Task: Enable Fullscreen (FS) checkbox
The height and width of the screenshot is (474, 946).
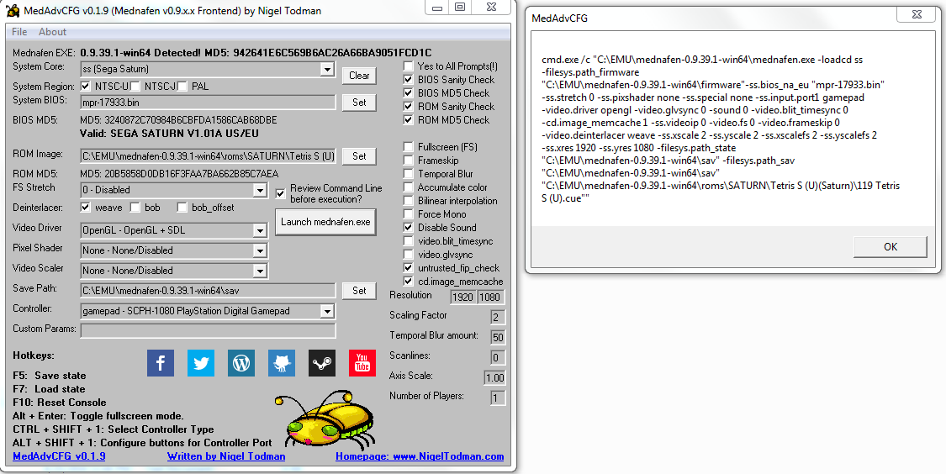Action: tap(409, 146)
